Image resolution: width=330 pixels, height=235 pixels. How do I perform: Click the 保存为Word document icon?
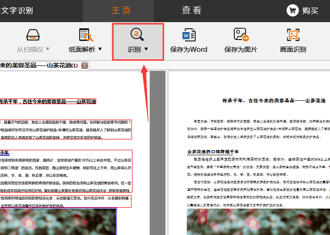click(189, 35)
